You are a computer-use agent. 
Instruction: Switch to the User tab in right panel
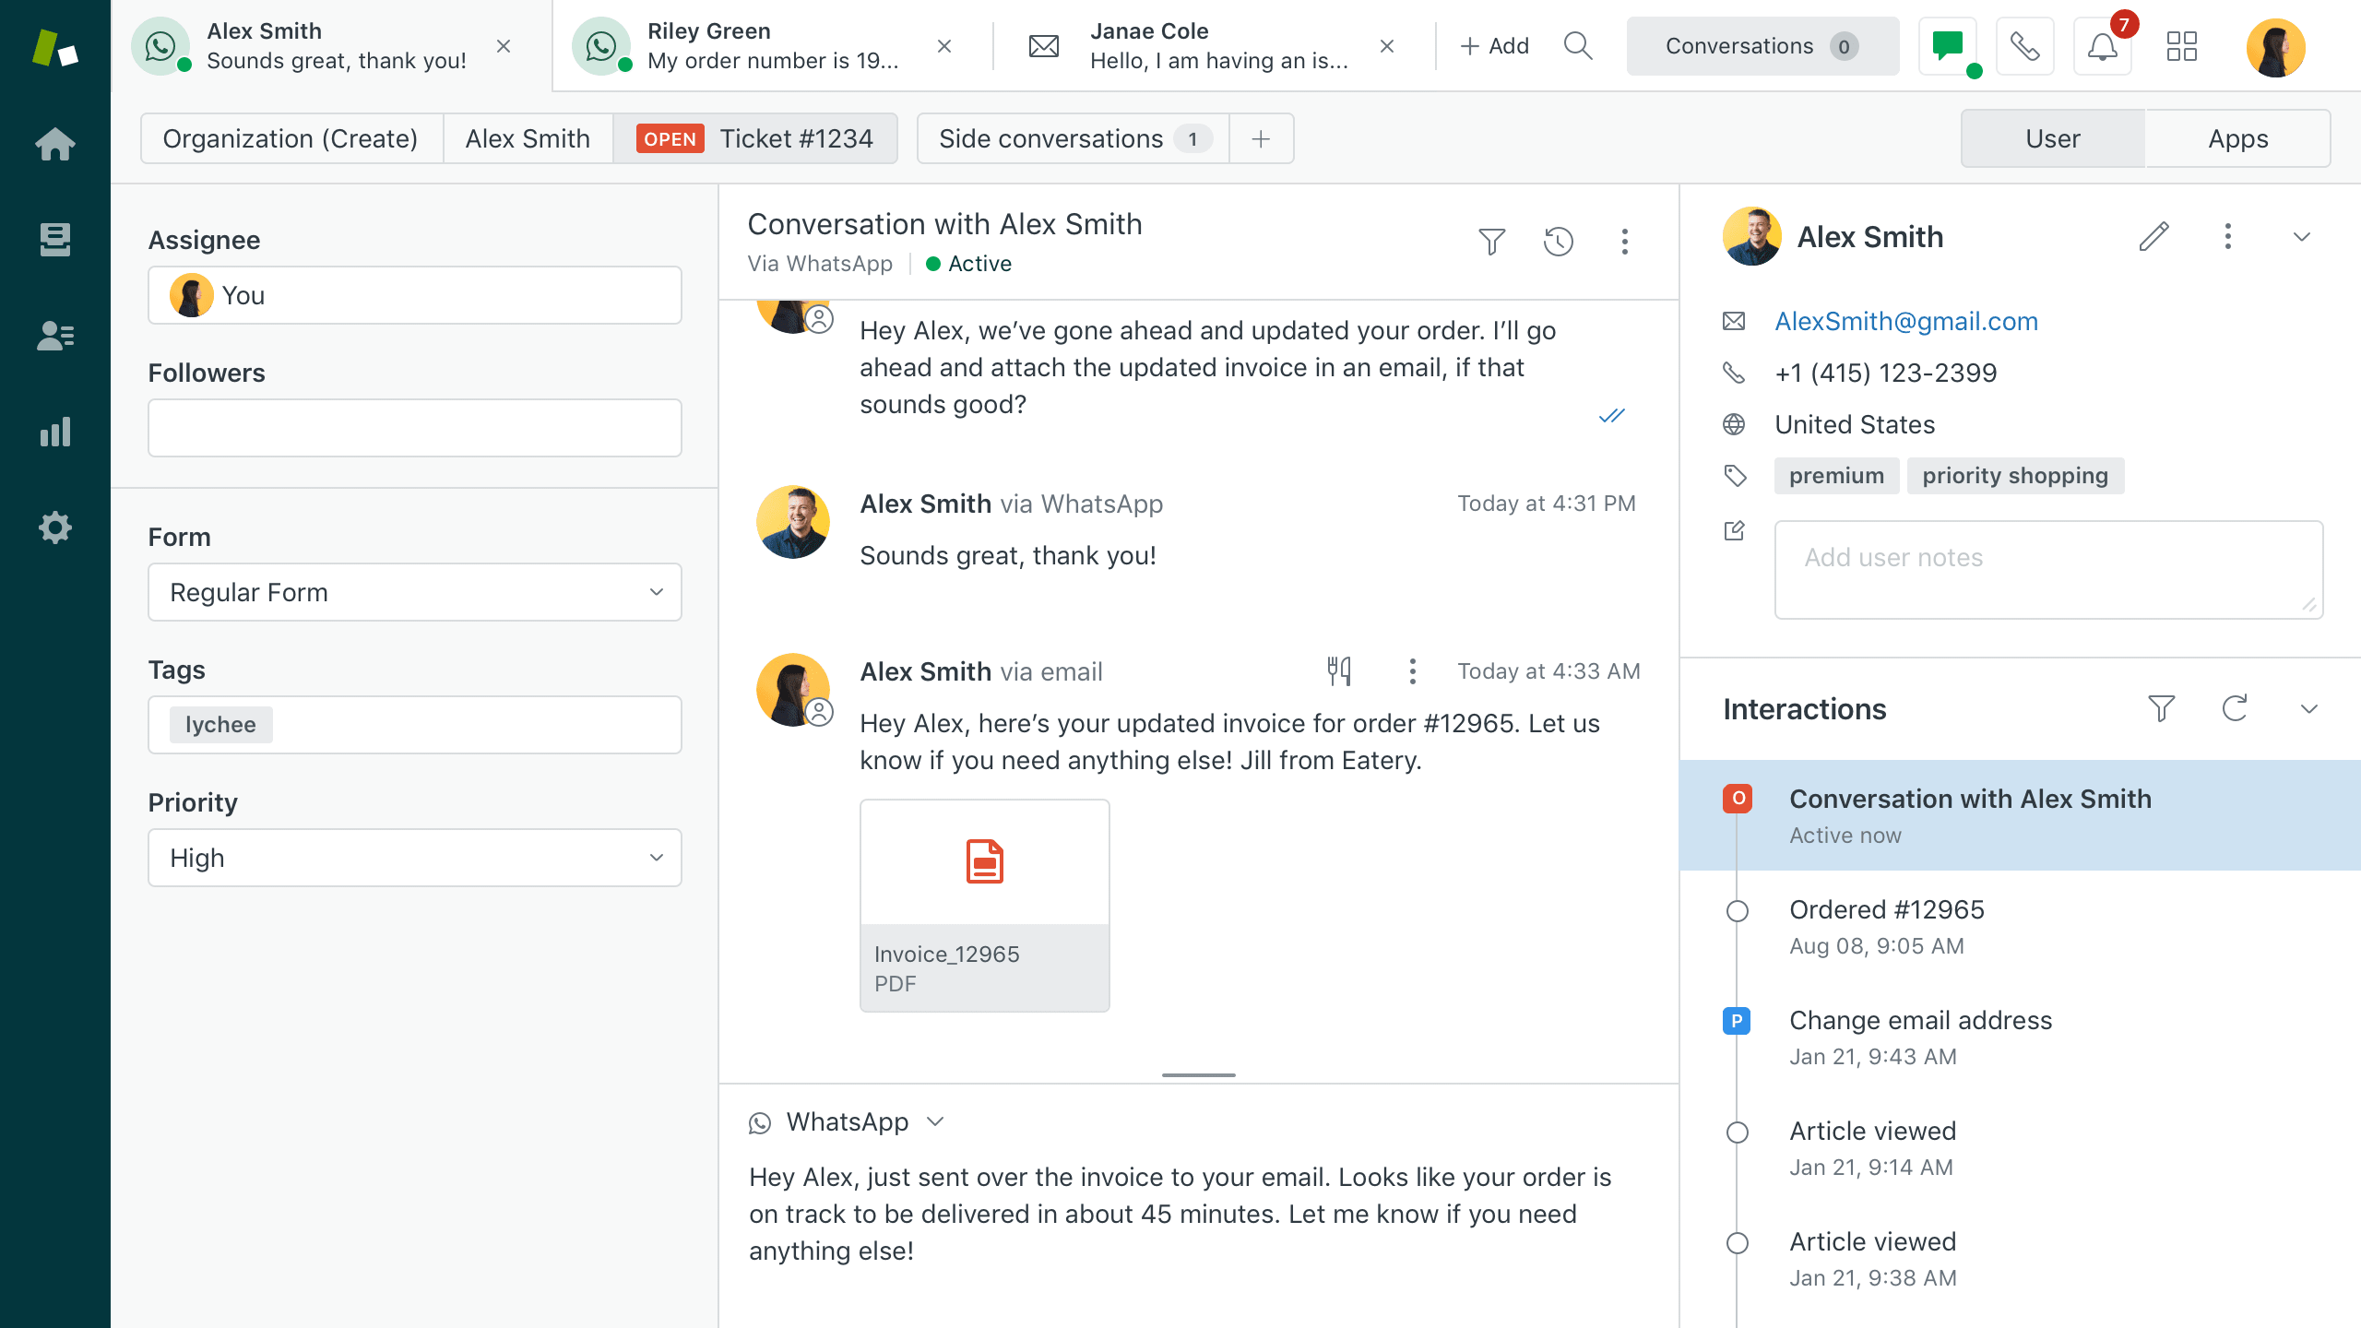tap(2053, 137)
